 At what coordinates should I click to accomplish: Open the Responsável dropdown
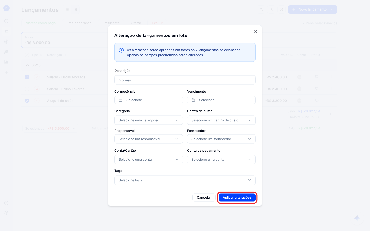(x=149, y=139)
